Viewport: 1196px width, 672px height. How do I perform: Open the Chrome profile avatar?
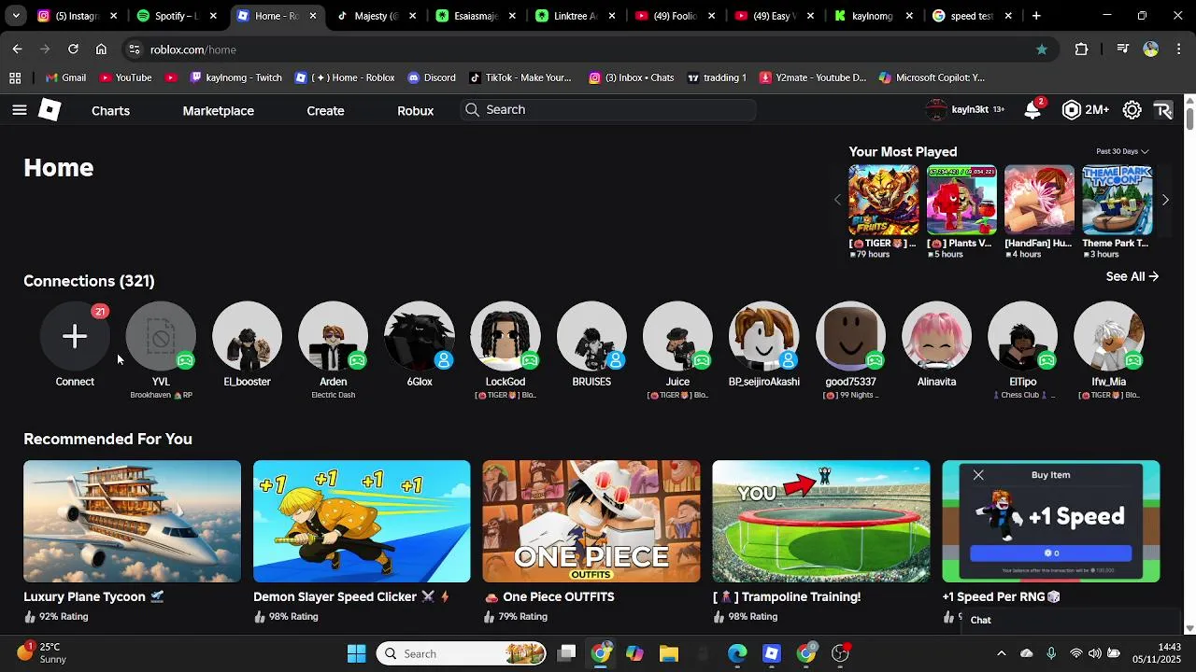[1151, 49]
